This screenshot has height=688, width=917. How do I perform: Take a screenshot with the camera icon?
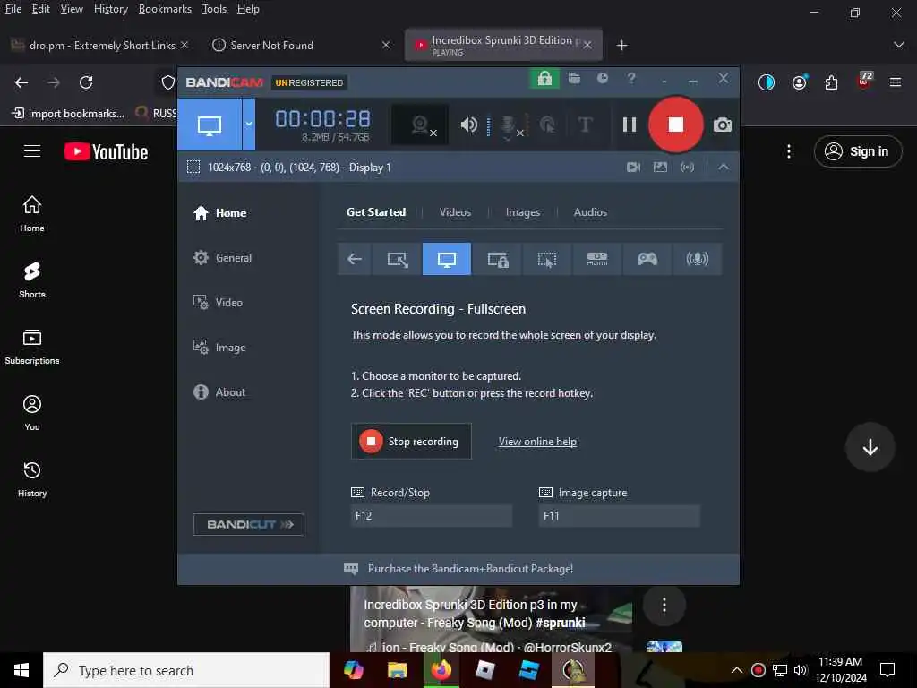(x=723, y=125)
